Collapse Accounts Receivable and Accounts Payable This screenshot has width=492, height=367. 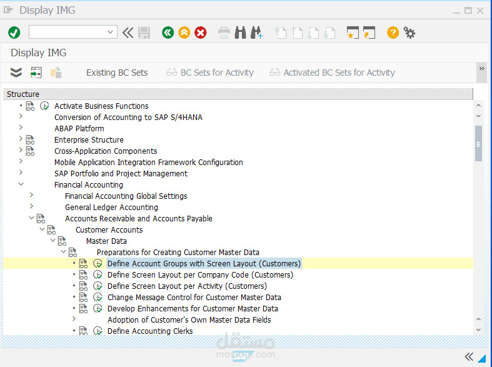[31, 218]
